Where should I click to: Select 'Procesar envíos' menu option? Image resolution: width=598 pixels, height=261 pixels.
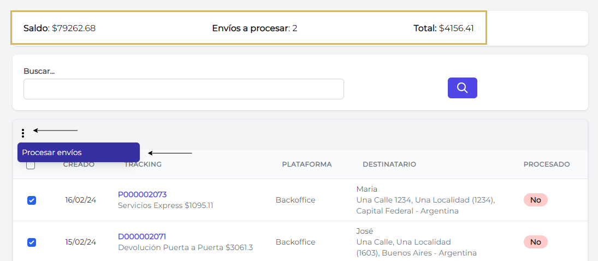click(x=78, y=152)
